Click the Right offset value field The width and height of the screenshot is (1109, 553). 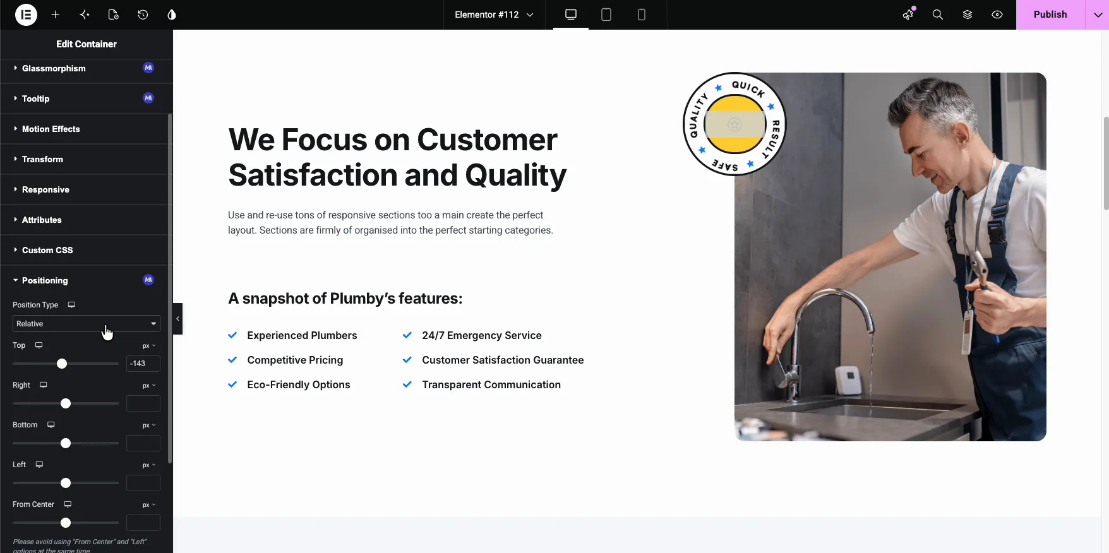tap(143, 403)
